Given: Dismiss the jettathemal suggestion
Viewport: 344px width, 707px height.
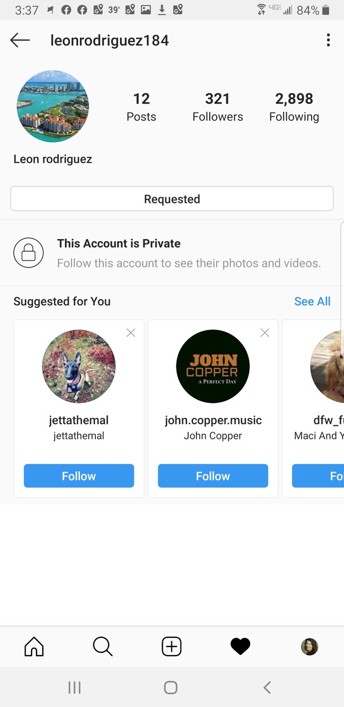Looking at the screenshot, I should point(130,332).
